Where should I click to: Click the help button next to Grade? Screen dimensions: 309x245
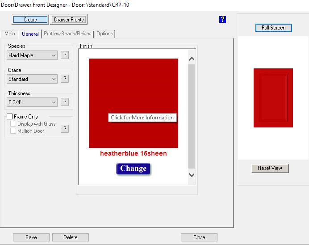(65, 79)
